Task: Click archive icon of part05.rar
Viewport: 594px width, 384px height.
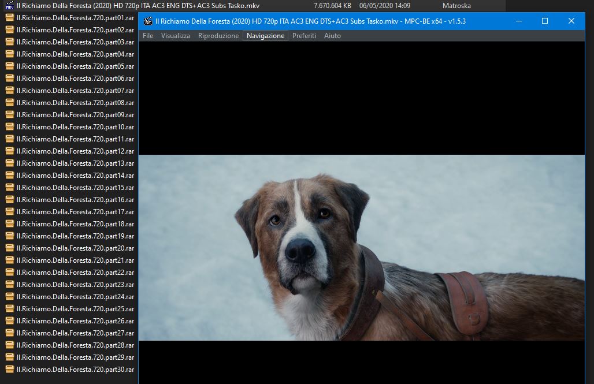Action: coord(10,66)
